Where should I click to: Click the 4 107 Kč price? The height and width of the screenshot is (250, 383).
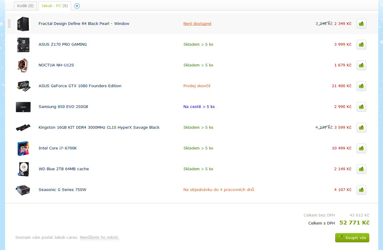[x=343, y=190]
